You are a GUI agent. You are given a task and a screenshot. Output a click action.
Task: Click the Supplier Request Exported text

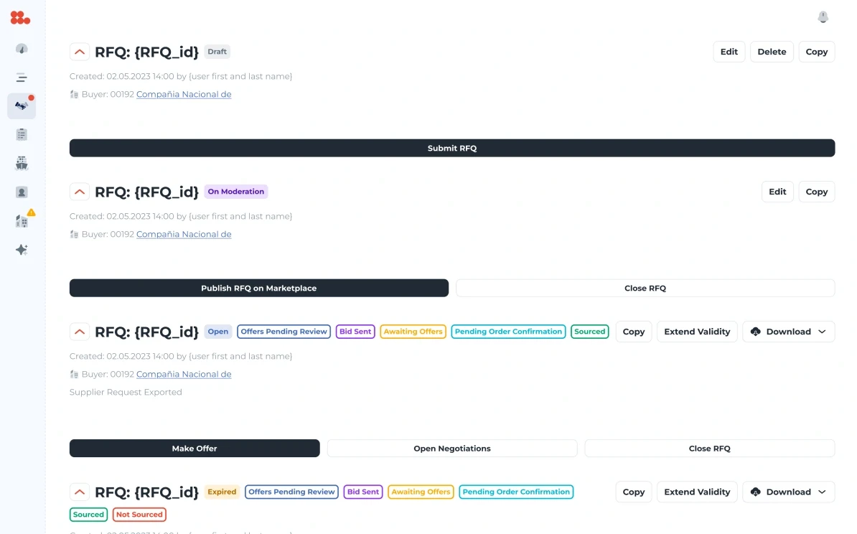126,392
